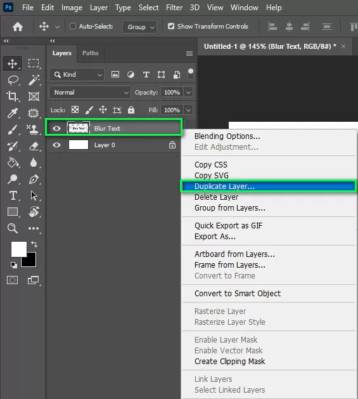Reset default foreground and background colors

tap(14, 265)
